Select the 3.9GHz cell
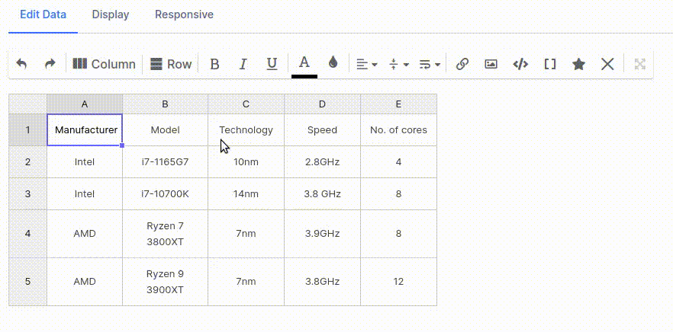673x332 pixels. coord(322,234)
